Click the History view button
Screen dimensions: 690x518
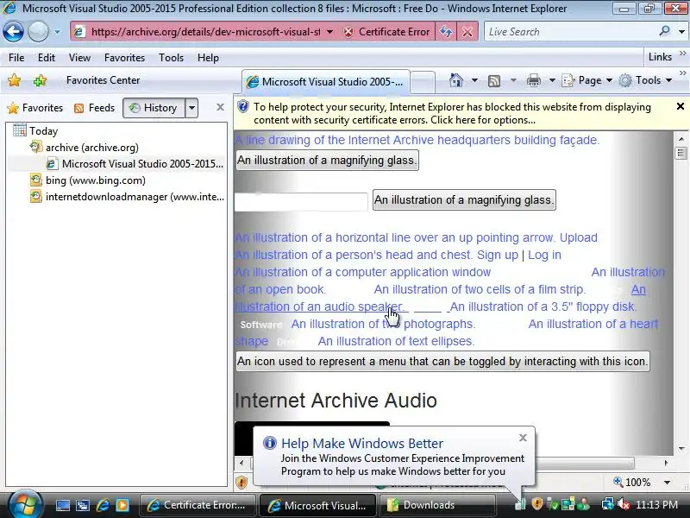154,108
